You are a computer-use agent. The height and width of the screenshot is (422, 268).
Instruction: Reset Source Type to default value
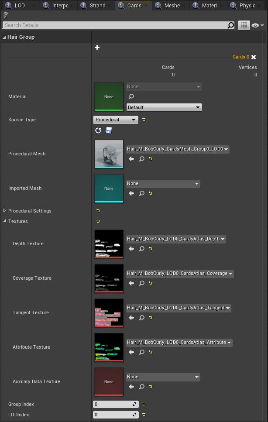(144, 120)
